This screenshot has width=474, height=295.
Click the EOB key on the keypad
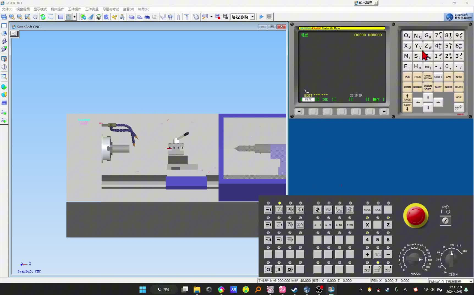click(428, 67)
